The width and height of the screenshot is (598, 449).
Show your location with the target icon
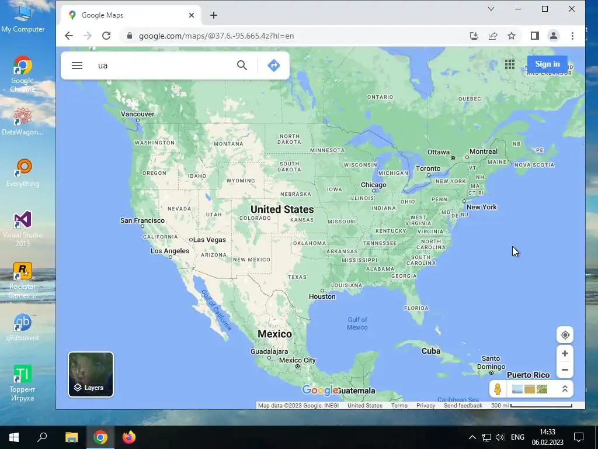[565, 335]
